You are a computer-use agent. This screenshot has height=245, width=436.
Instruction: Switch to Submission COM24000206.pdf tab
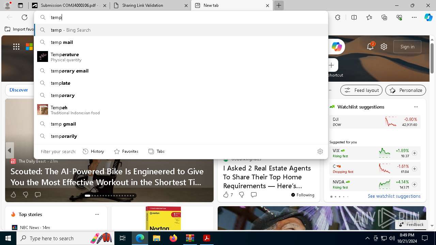[69, 5]
